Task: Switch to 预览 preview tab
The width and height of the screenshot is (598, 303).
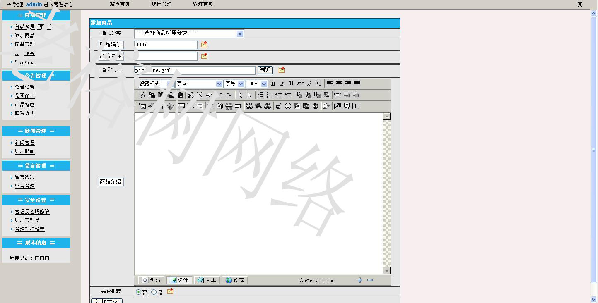Action: pyautogui.click(x=235, y=280)
